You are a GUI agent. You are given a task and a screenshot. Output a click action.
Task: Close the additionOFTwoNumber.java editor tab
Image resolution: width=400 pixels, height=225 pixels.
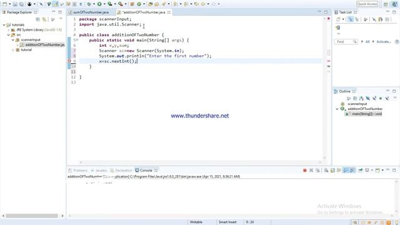(x=169, y=12)
